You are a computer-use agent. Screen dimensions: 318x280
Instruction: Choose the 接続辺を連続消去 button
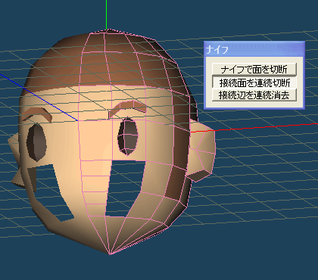254,95
